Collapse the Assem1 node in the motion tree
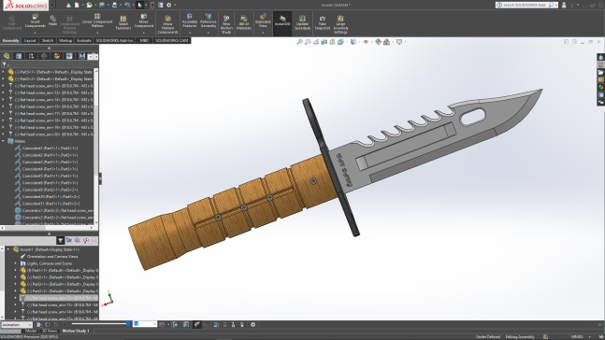Viewport: 605px width, 340px height. coord(8,249)
